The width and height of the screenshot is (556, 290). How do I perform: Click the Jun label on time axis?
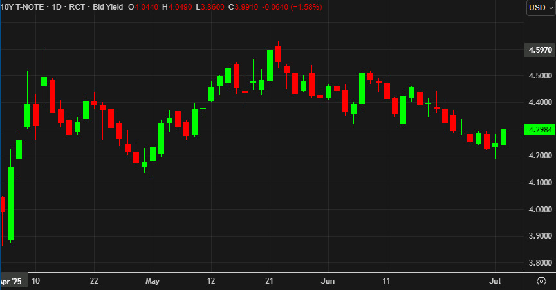(328, 281)
